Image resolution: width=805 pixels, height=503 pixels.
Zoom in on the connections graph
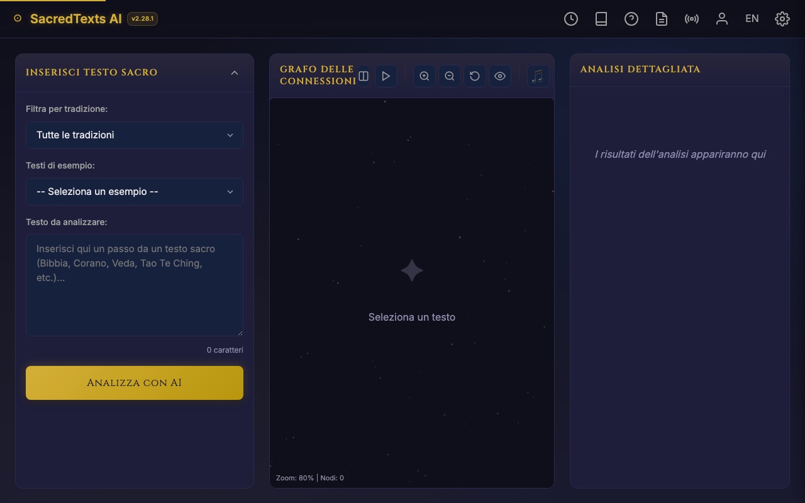[x=425, y=76]
